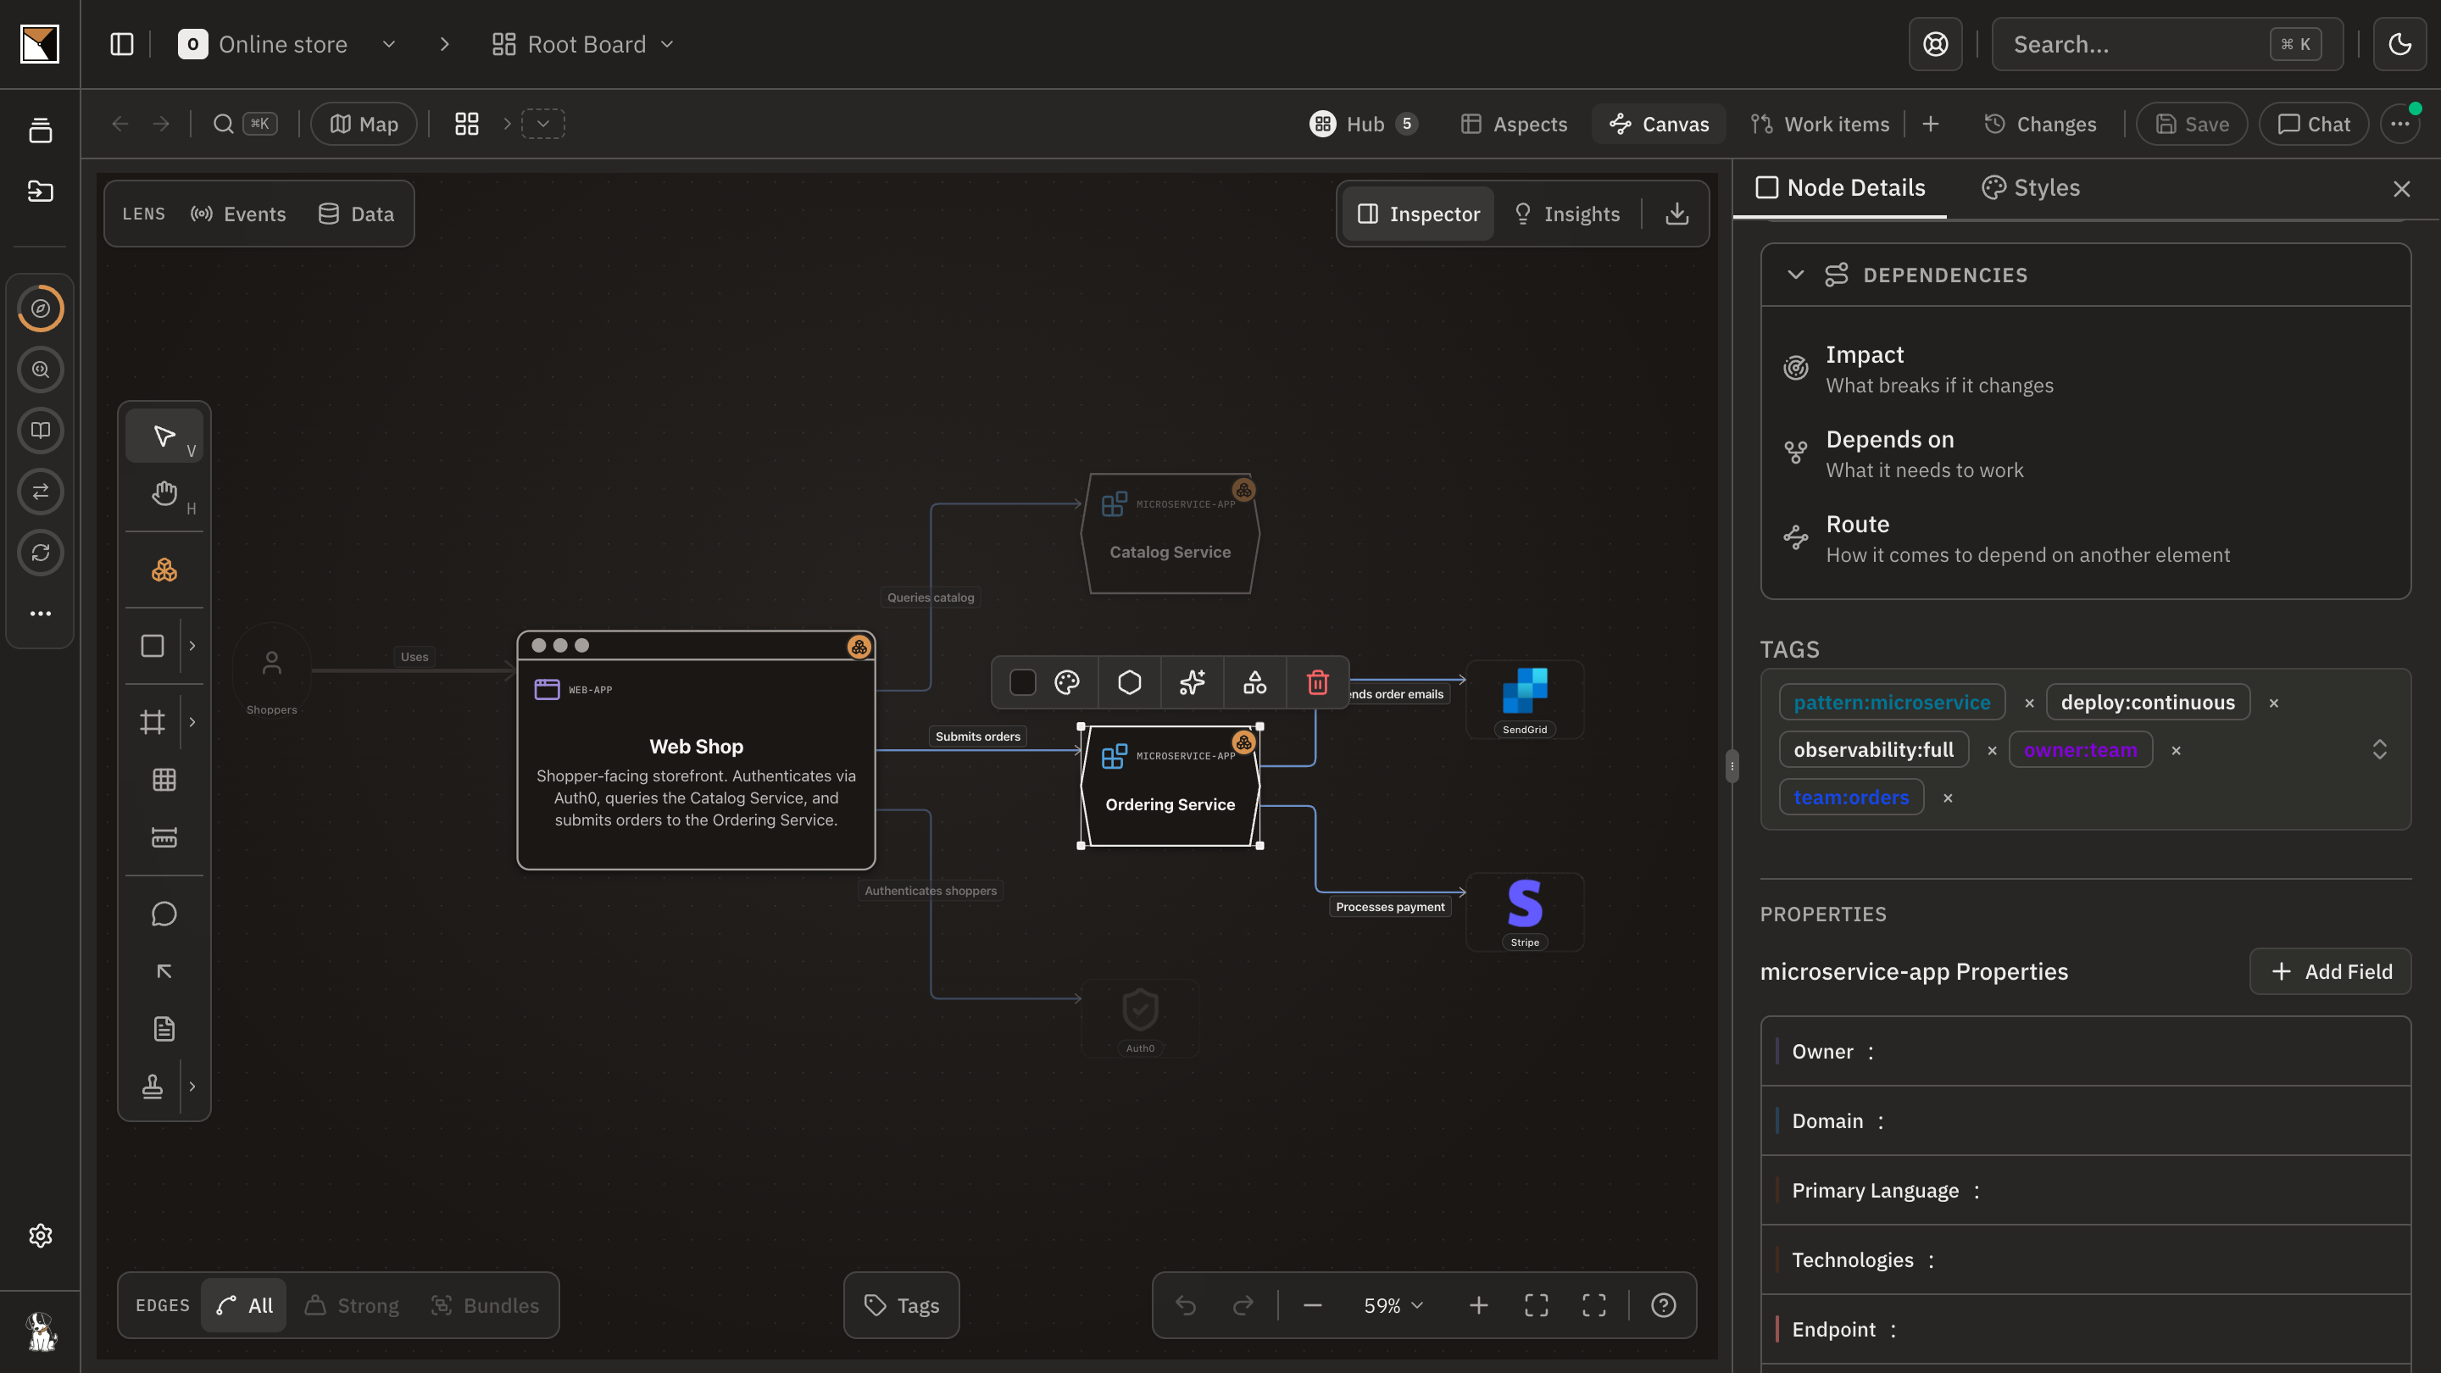Image resolution: width=2441 pixels, height=1373 pixels.
Task: Switch to the Styles tab
Action: [x=2031, y=187]
